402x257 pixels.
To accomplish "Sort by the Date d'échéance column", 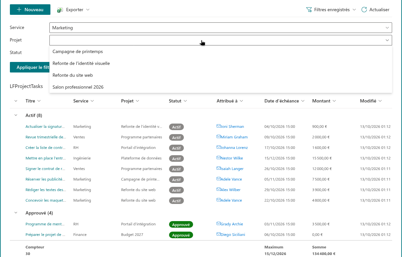I will (284, 101).
